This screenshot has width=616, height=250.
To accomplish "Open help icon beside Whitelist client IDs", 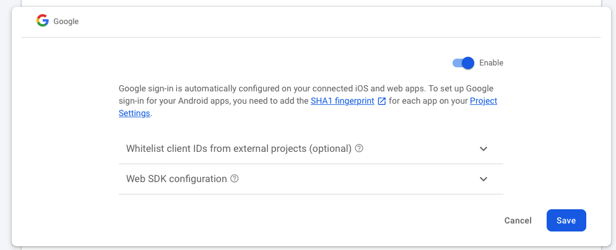I will [359, 149].
